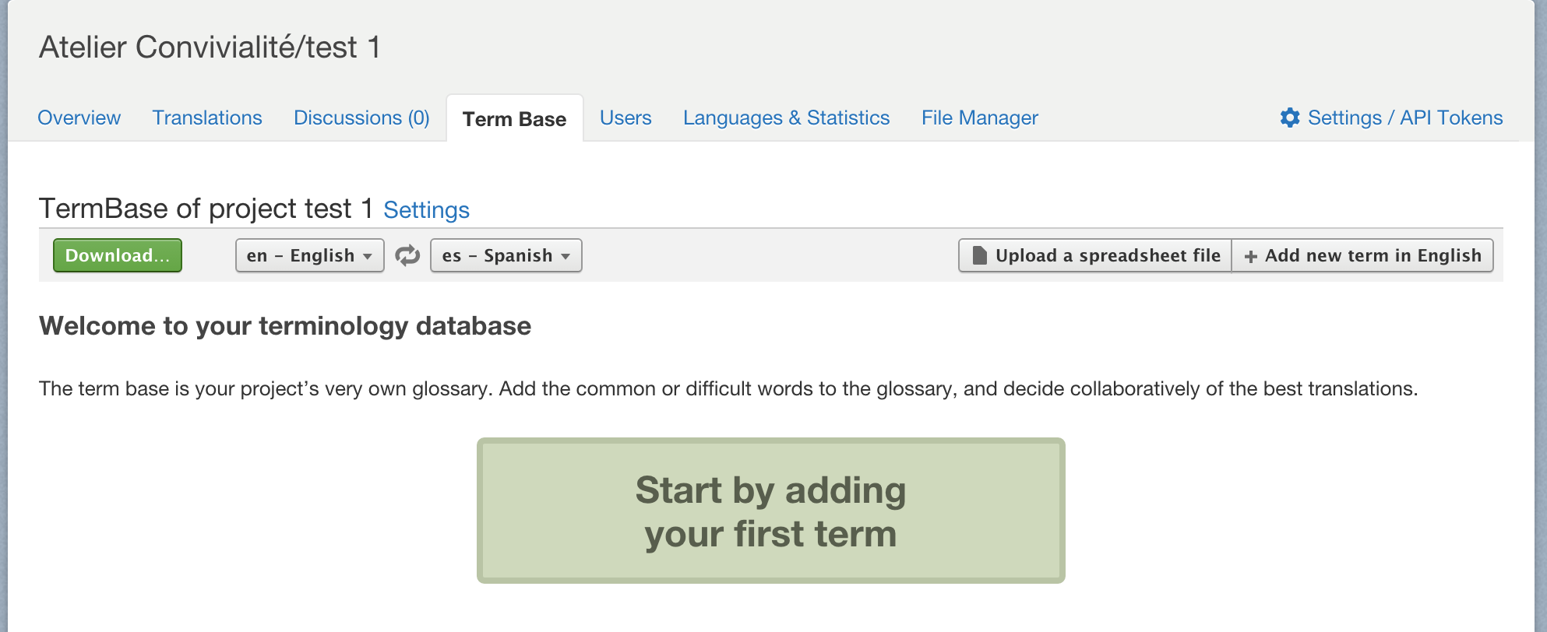Click the Settings link next to TermBase heading
The width and height of the screenshot is (1547, 632).
(x=426, y=210)
